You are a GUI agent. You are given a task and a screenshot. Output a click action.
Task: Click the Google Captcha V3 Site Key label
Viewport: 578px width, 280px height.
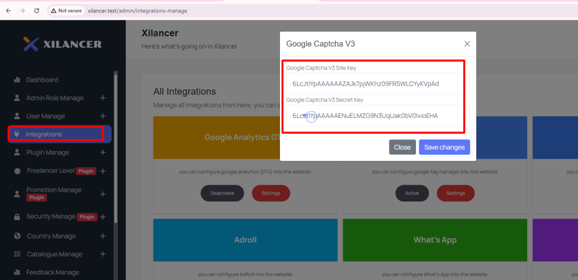[321, 68]
